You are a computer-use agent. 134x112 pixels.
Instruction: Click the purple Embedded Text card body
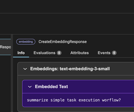(78, 100)
